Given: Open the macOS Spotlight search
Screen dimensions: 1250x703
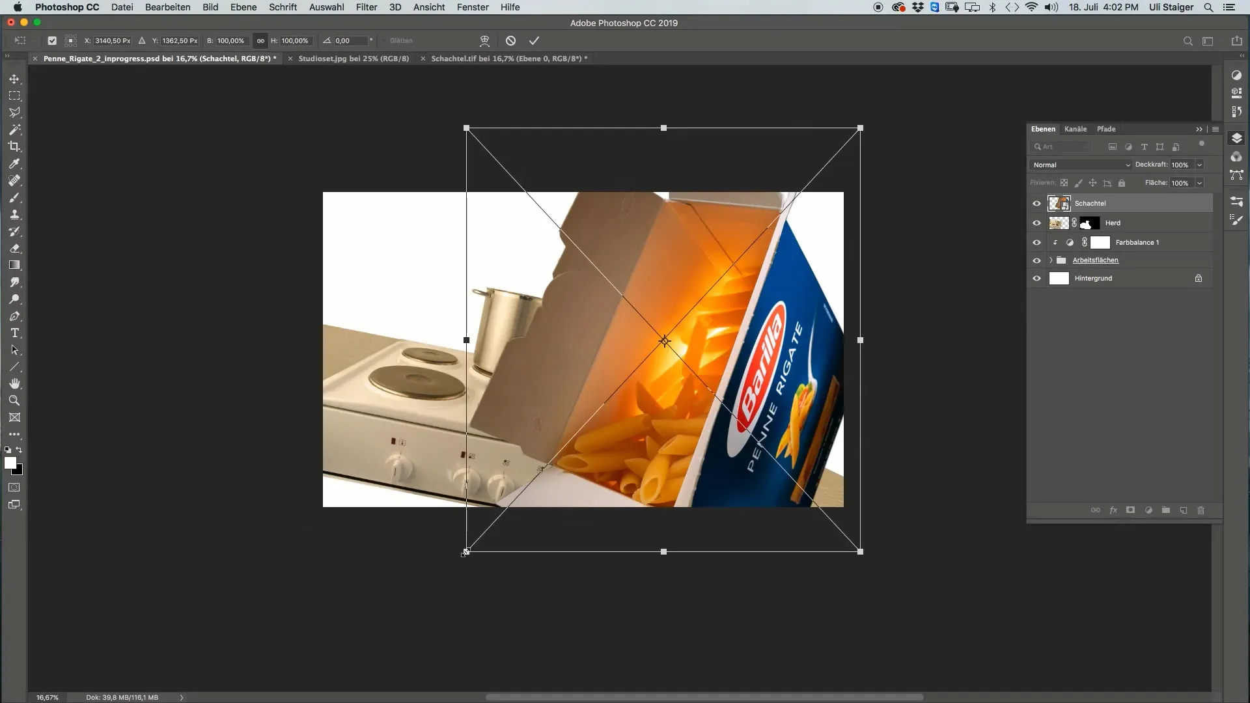Looking at the screenshot, I should click(1208, 7).
